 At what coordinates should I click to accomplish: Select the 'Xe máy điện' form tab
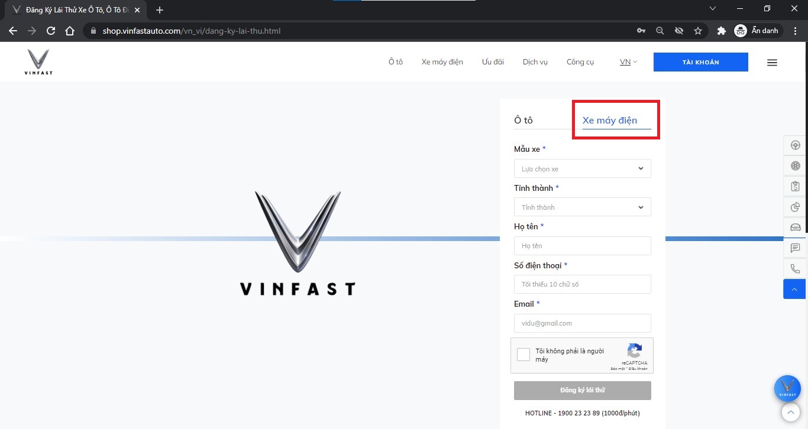(x=610, y=120)
